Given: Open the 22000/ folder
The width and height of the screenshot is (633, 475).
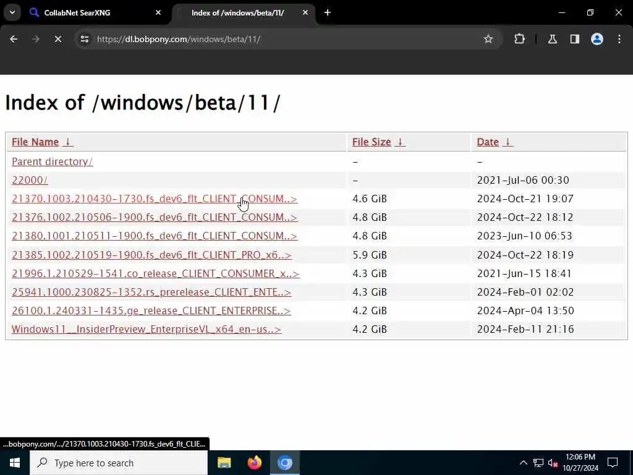Looking at the screenshot, I should click(x=30, y=180).
